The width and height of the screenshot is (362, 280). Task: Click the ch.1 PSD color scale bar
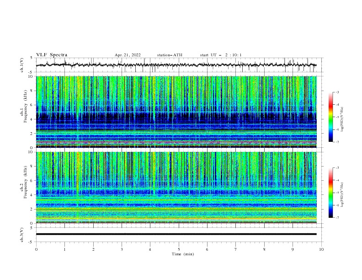(330, 117)
